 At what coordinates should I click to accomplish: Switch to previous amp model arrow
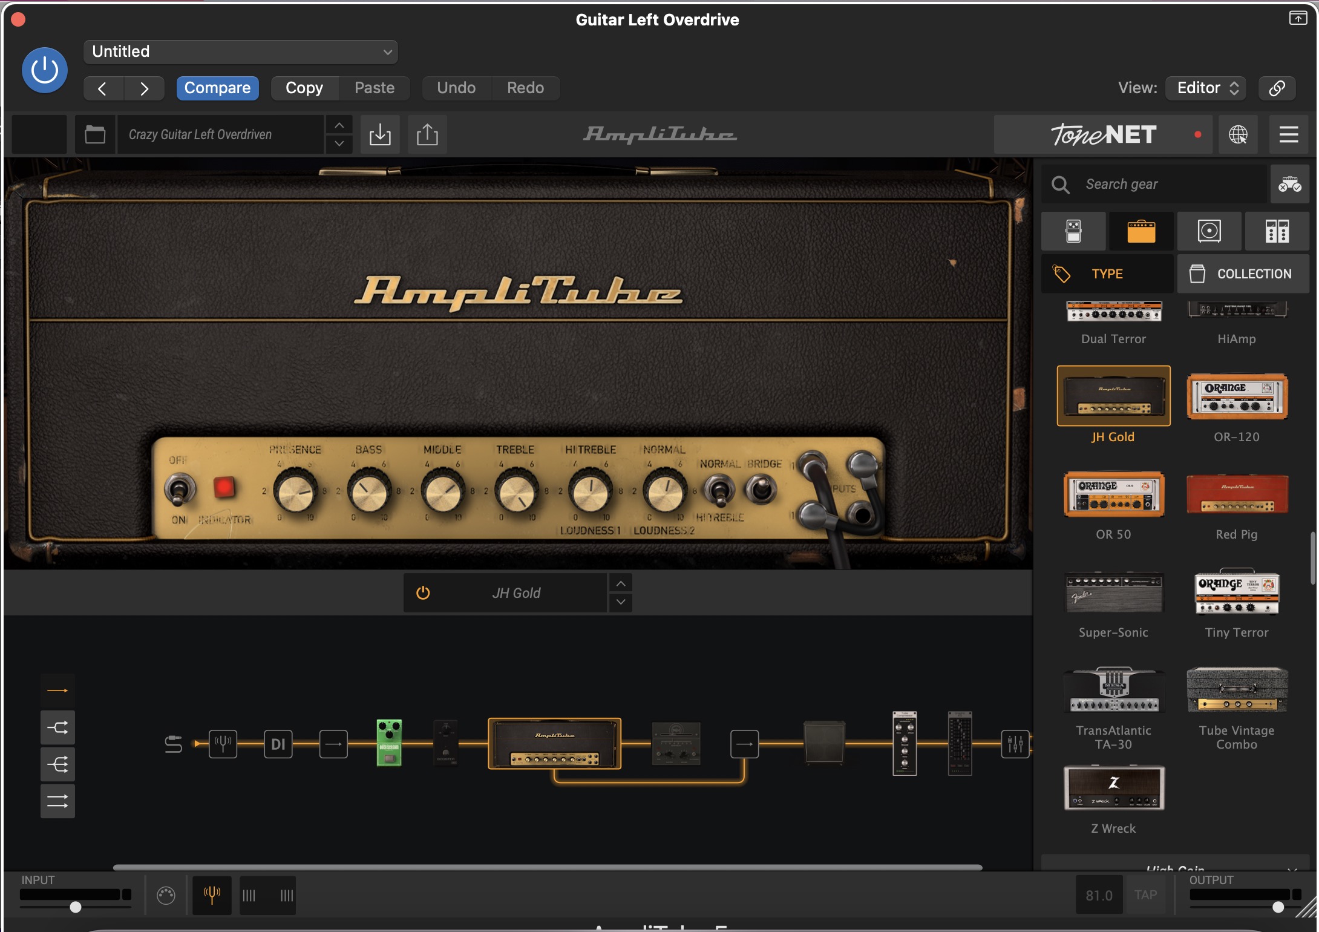tap(621, 583)
